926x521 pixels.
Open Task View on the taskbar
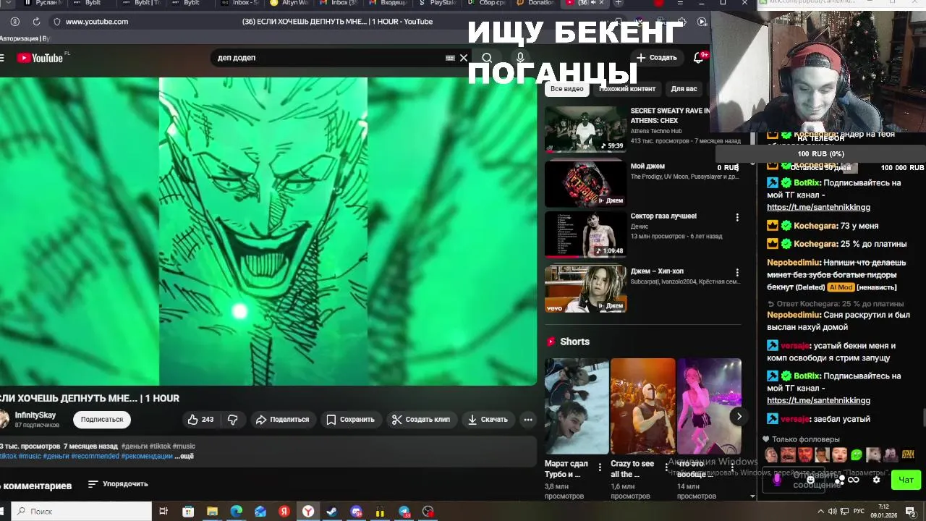(x=163, y=512)
